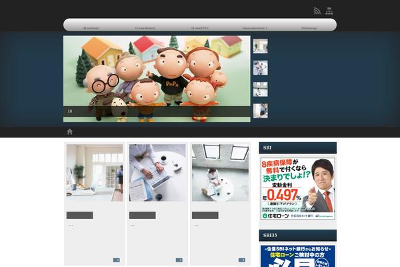The height and width of the screenshot is (267, 400).
Task: Click read-more arrow on skylight room card
Action: click(x=242, y=260)
